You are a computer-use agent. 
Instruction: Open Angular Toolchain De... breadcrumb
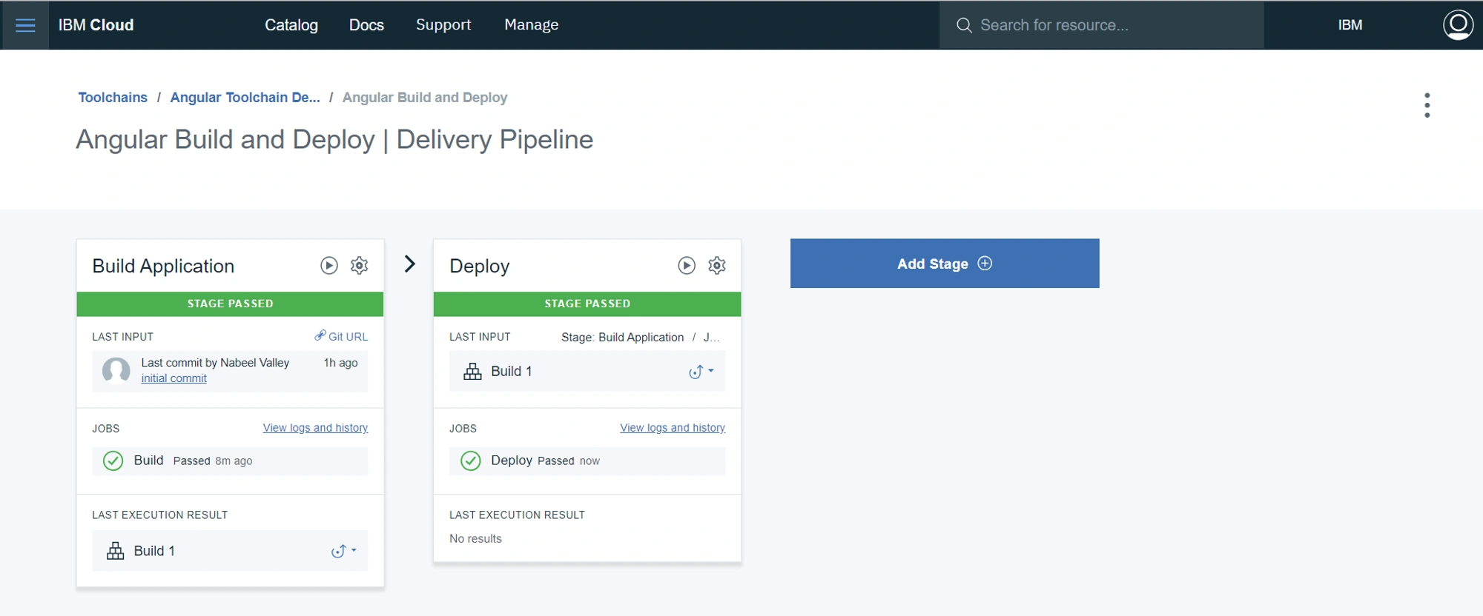(x=245, y=97)
